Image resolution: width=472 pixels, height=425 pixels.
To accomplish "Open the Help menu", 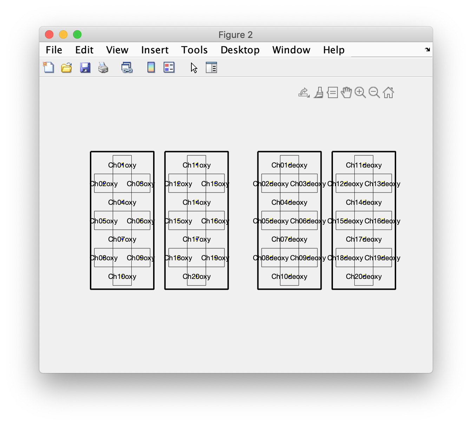I will (334, 50).
